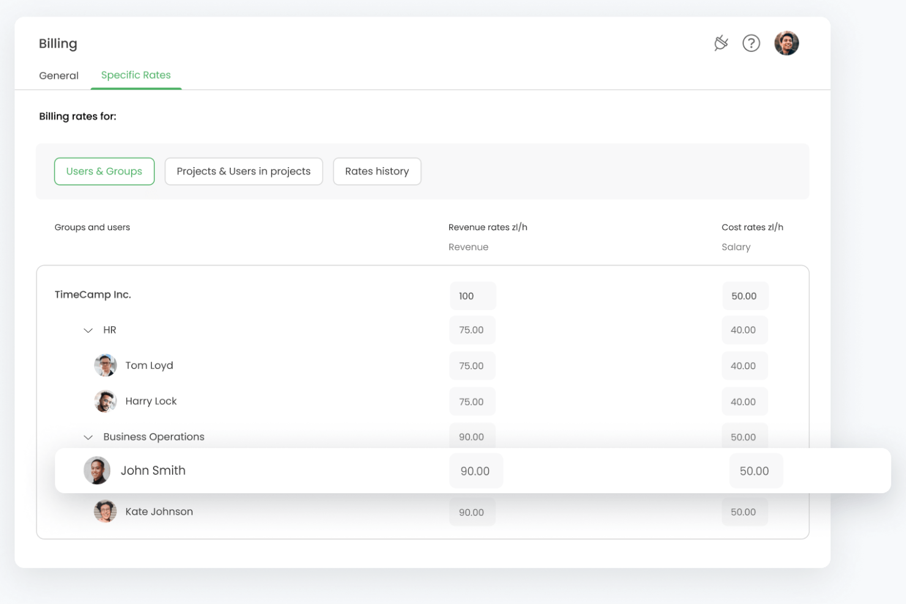Click the Kate Johnson name
Viewport: 906px width, 604px height.
(x=159, y=512)
